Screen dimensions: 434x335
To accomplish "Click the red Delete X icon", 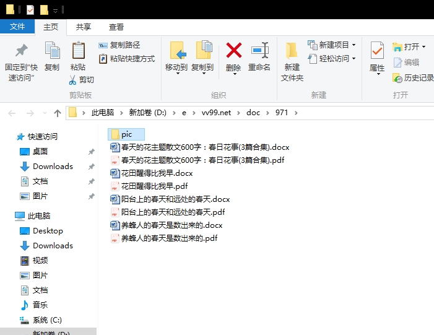I will point(234,50).
